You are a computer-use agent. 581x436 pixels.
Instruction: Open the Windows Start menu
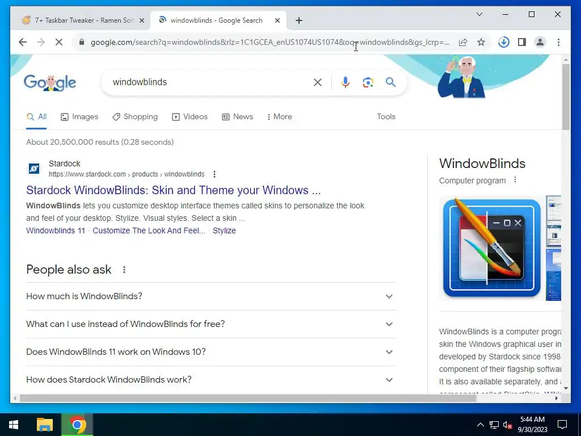coord(14,425)
